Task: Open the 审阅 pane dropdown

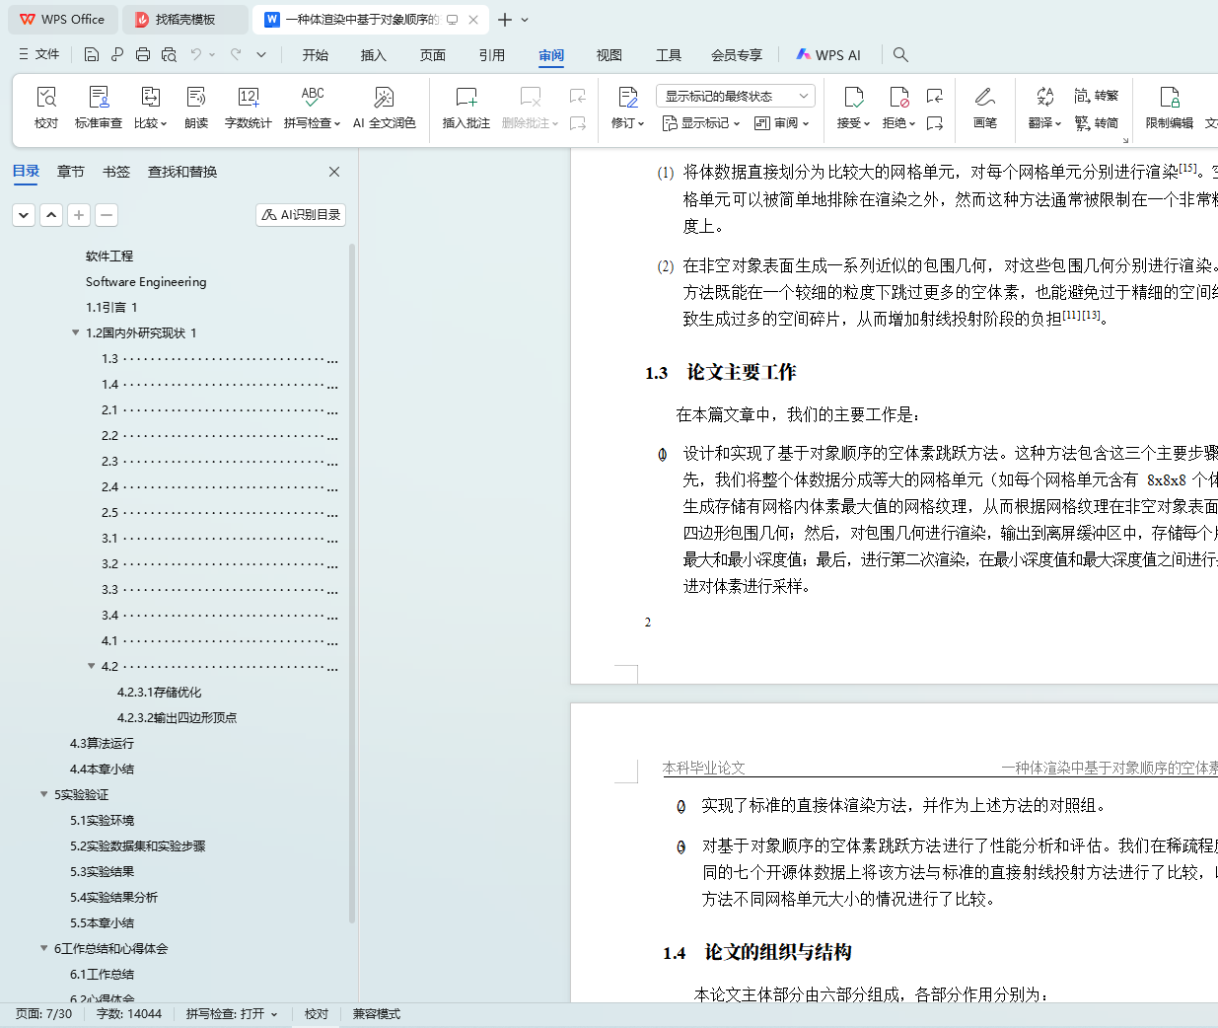Action: pos(781,123)
